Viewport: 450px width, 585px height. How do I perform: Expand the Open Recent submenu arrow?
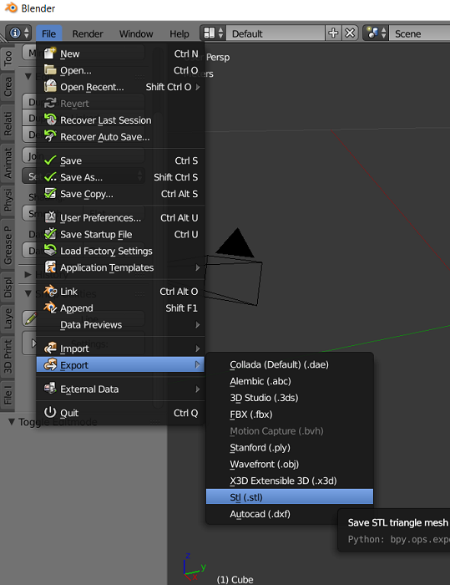198,87
